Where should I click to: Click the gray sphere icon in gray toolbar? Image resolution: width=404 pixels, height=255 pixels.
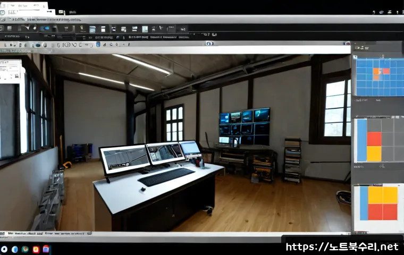(x=45, y=45)
